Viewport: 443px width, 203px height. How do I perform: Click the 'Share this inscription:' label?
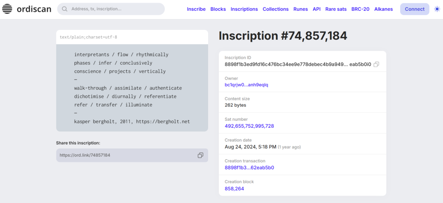[78, 143]
